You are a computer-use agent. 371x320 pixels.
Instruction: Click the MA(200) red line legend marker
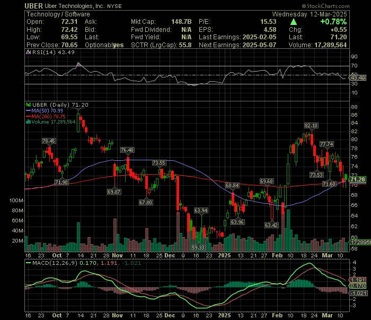(x=29, y=116)
